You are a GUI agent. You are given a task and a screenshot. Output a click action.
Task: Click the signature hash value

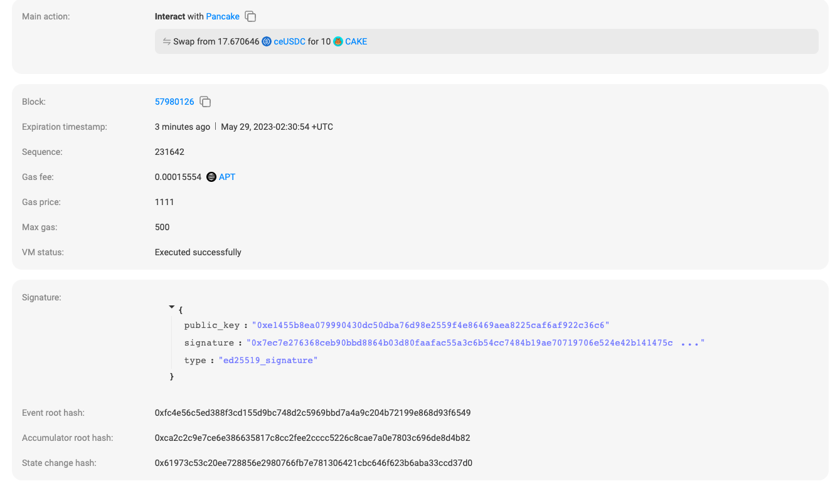461,343
